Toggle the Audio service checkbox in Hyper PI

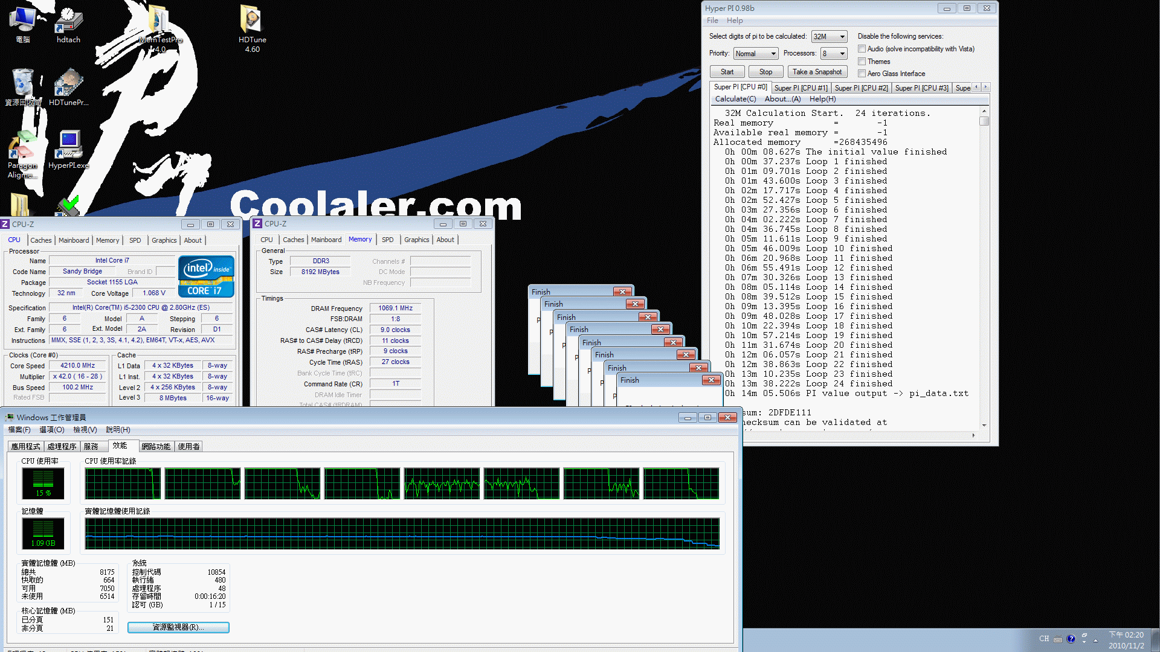click(862, 49)
